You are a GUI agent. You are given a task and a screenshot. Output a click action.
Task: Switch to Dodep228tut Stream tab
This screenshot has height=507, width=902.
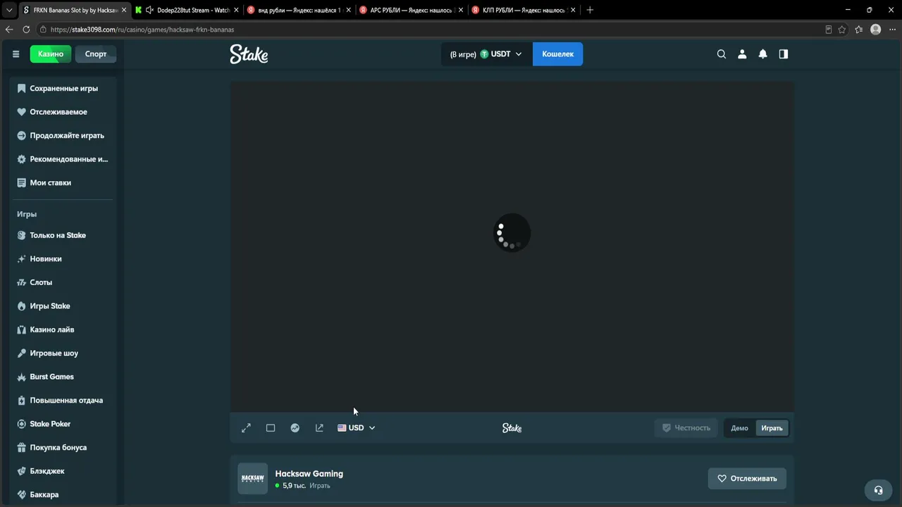coord(187,11)
